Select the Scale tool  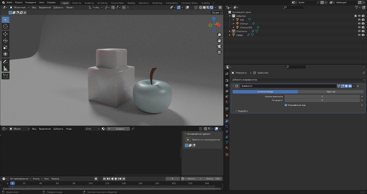tap(5, 47)
